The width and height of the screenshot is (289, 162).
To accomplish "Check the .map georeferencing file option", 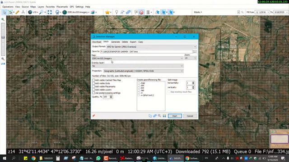I will coord(139,83).
